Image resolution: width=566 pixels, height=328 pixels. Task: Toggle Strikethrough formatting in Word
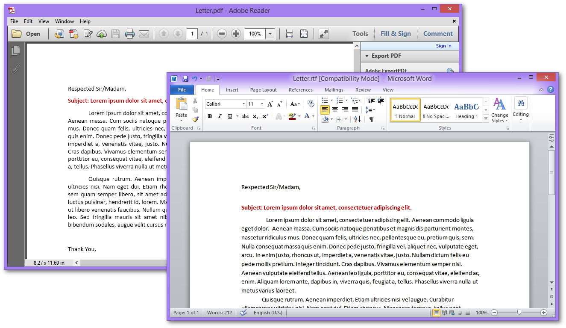[x=245, y=116]
